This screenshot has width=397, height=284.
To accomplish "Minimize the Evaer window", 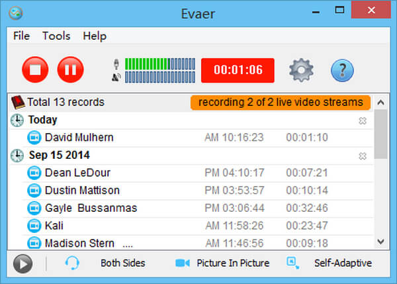I will pos(316,12).
